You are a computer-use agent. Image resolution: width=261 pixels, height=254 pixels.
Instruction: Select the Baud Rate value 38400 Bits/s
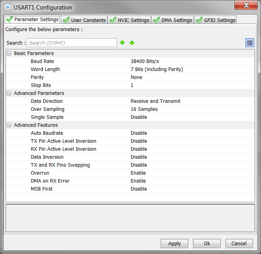tap(145, 61)
